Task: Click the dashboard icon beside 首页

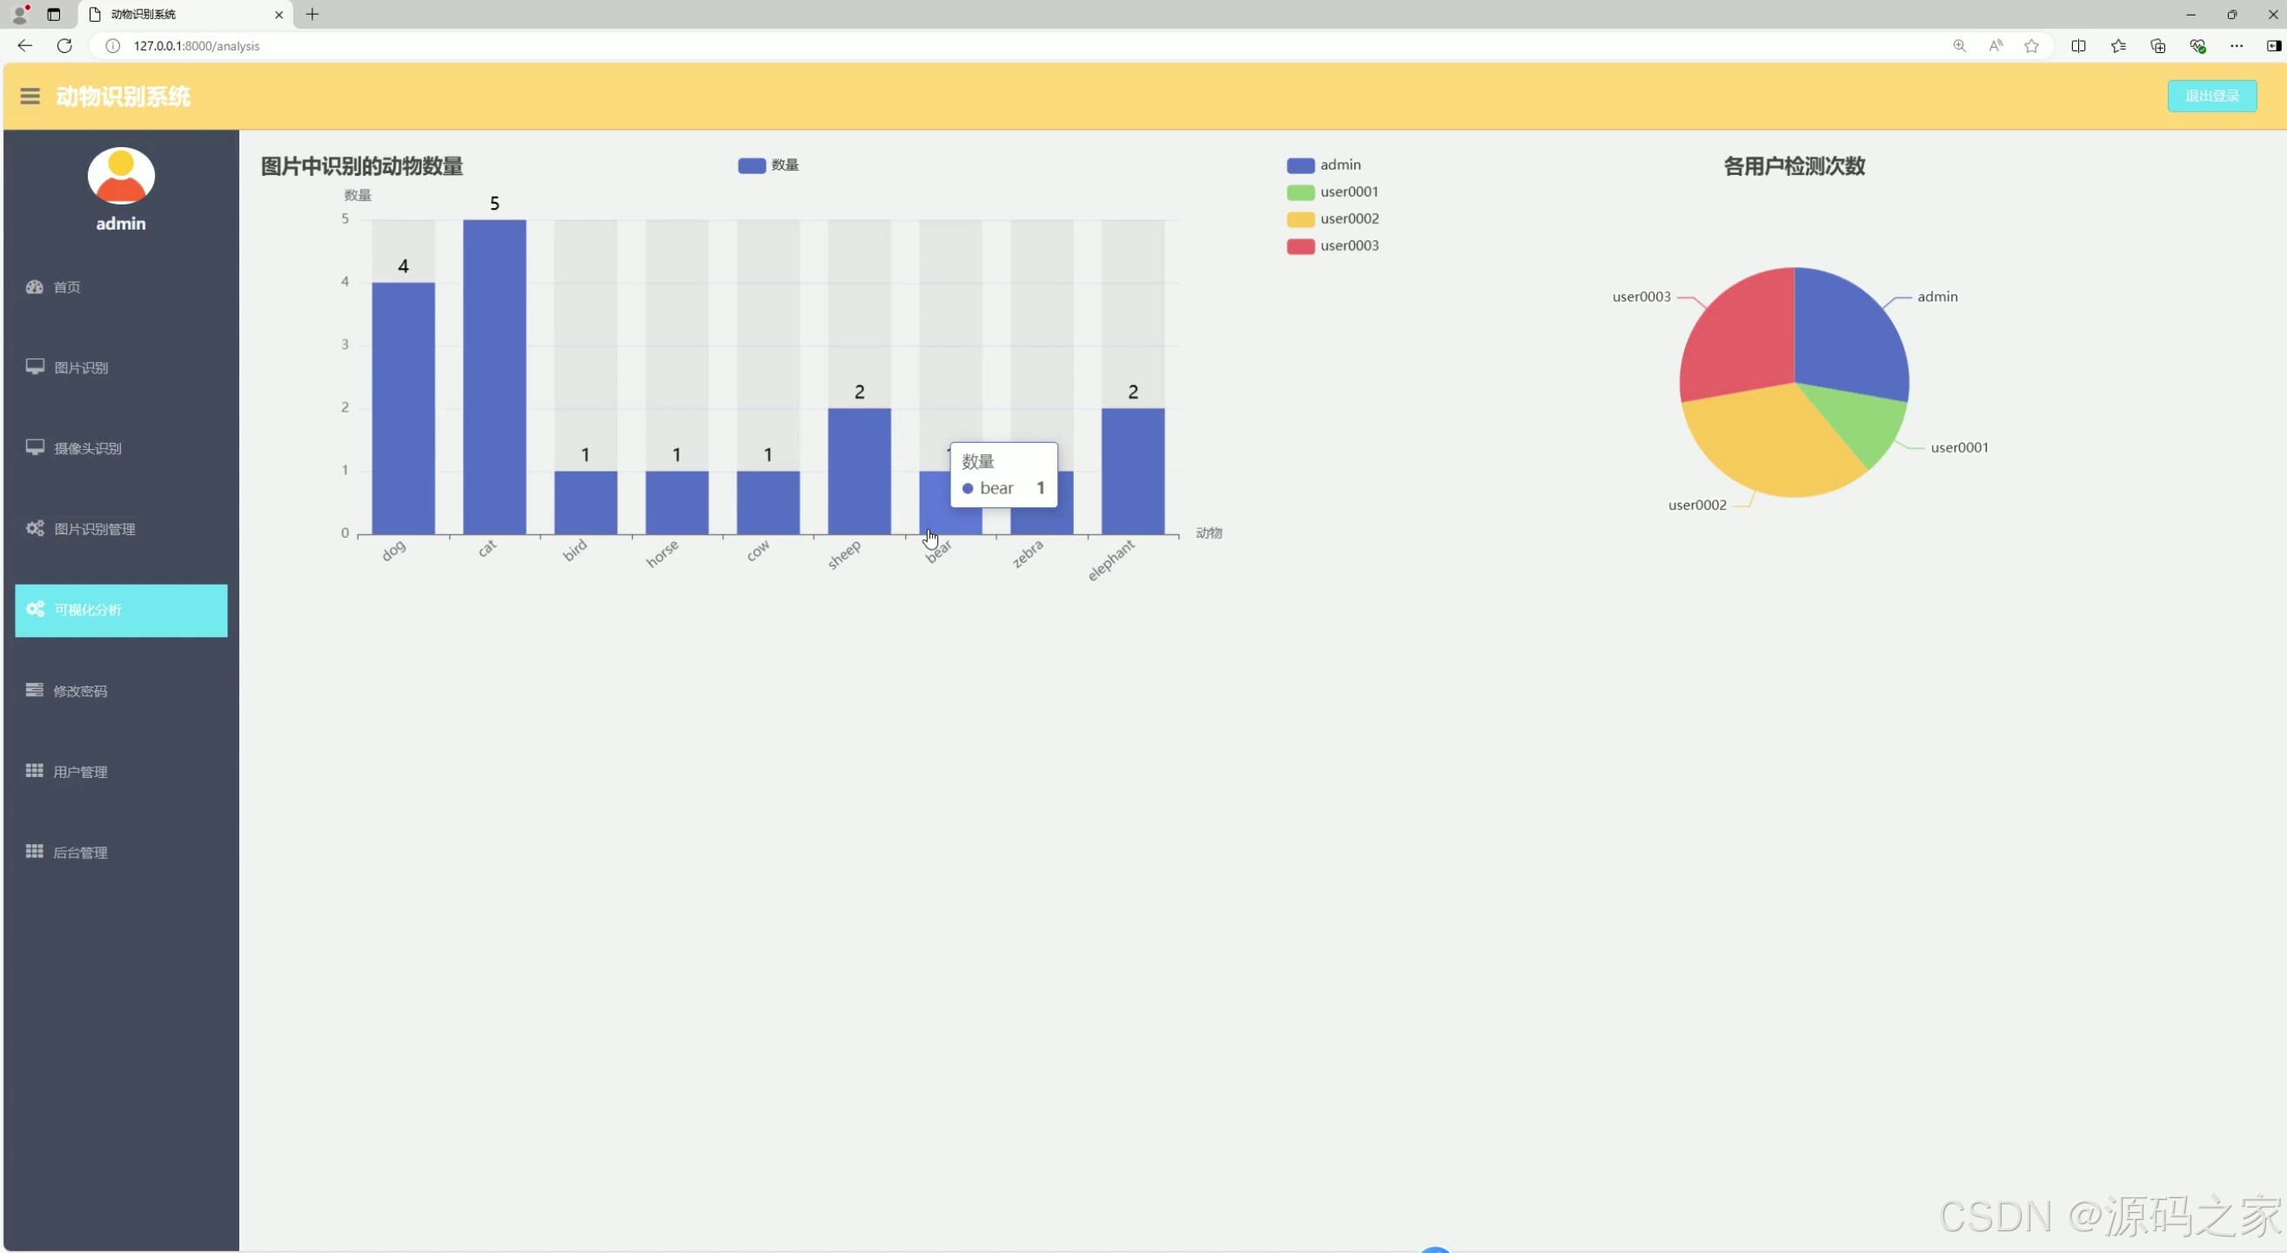Action: click(x=35, y=286)
